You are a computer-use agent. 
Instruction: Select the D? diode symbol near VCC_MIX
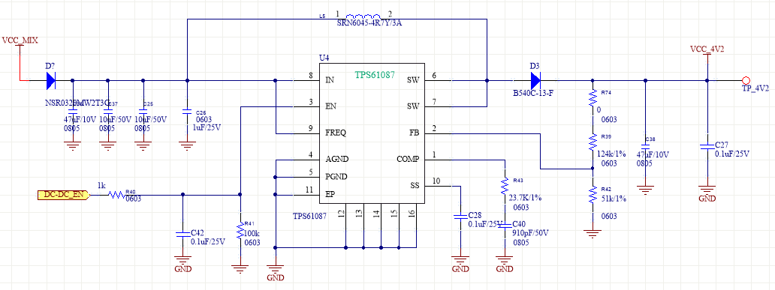[51, 80]
